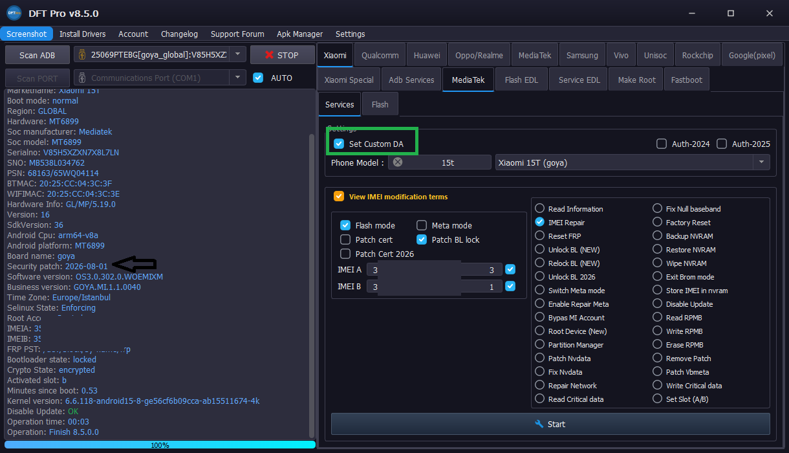Select Unlock BL 2026 radio option

[539, 276]
